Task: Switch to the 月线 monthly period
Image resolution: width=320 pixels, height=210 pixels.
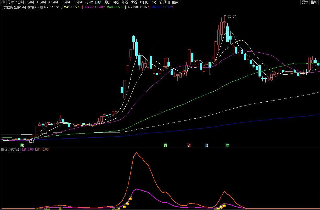Action: pos(116,2)
